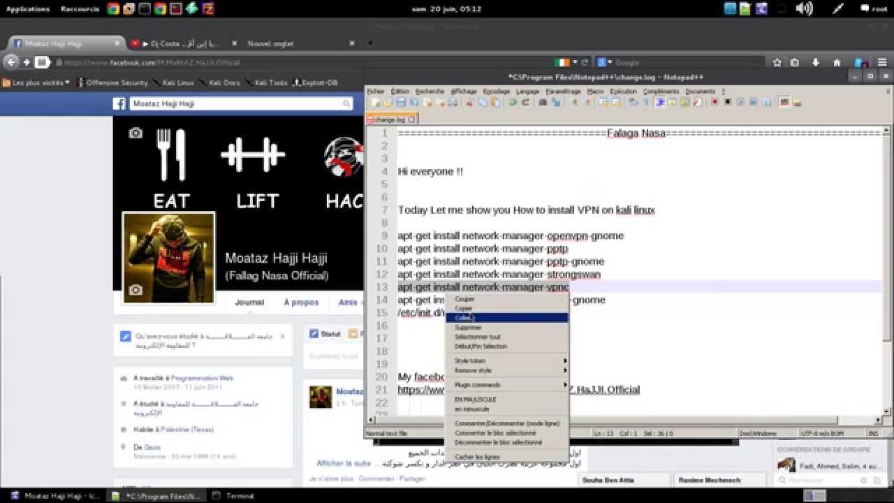Image resolution: width=894 pixels, height=503 pixels.
Task: Open the Édition menu in Notepad++
Action: 400,92
